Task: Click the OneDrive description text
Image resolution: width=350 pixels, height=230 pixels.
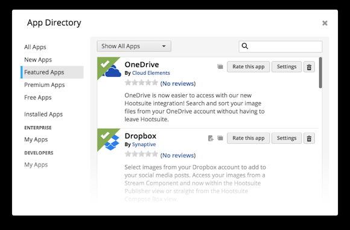Action: tap(194, 107)
